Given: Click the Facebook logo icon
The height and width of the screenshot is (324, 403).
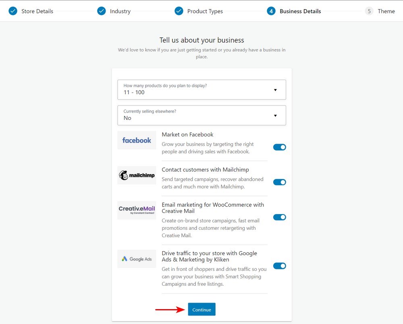Looking at the screenshot, I should [x=137, y=140].
